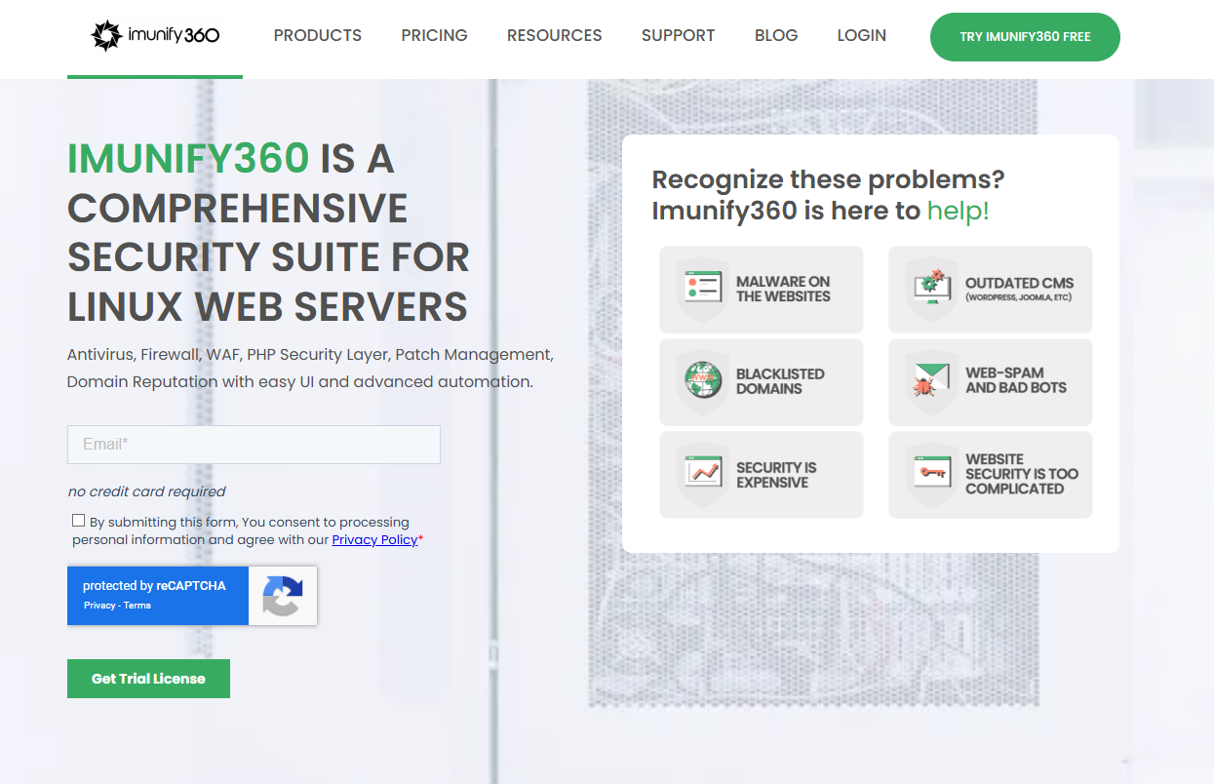Image resolution: width=1214 pixels, height=784 pixels.
Task: Click the Get Trial License button
Action: pos(148,679)
